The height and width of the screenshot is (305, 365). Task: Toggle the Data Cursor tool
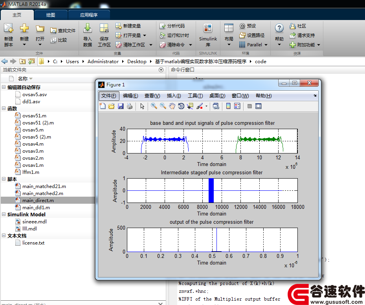[x=190, y=106]
